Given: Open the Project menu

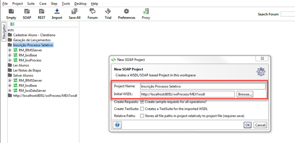Looking at the screenshot, I should (17, 4).
